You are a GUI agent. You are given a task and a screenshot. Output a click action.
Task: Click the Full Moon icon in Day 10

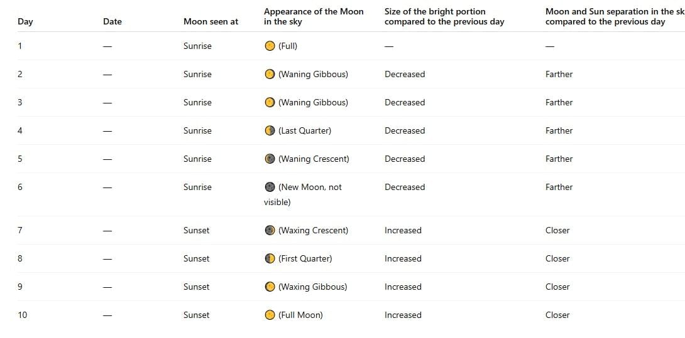click(270, 315)
